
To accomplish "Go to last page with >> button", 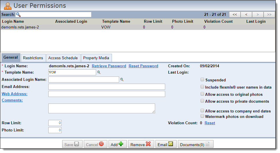I will click(269, 15).
